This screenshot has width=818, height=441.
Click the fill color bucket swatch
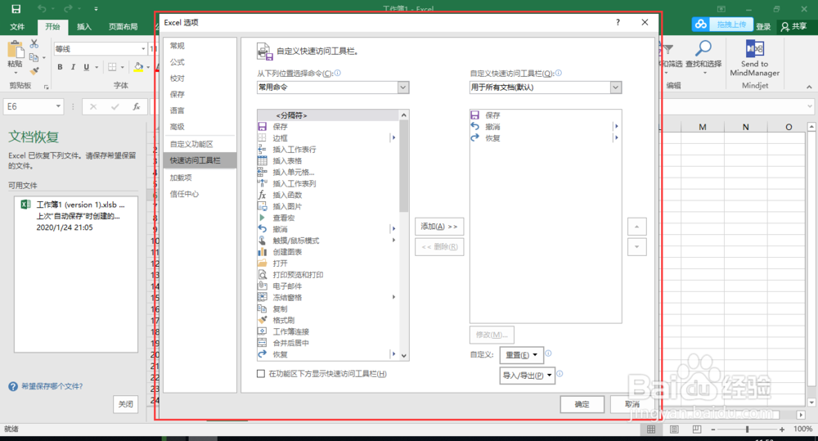point(139,67)
